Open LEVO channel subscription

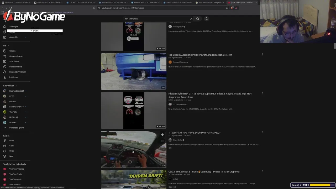click(x=12, y=96)
